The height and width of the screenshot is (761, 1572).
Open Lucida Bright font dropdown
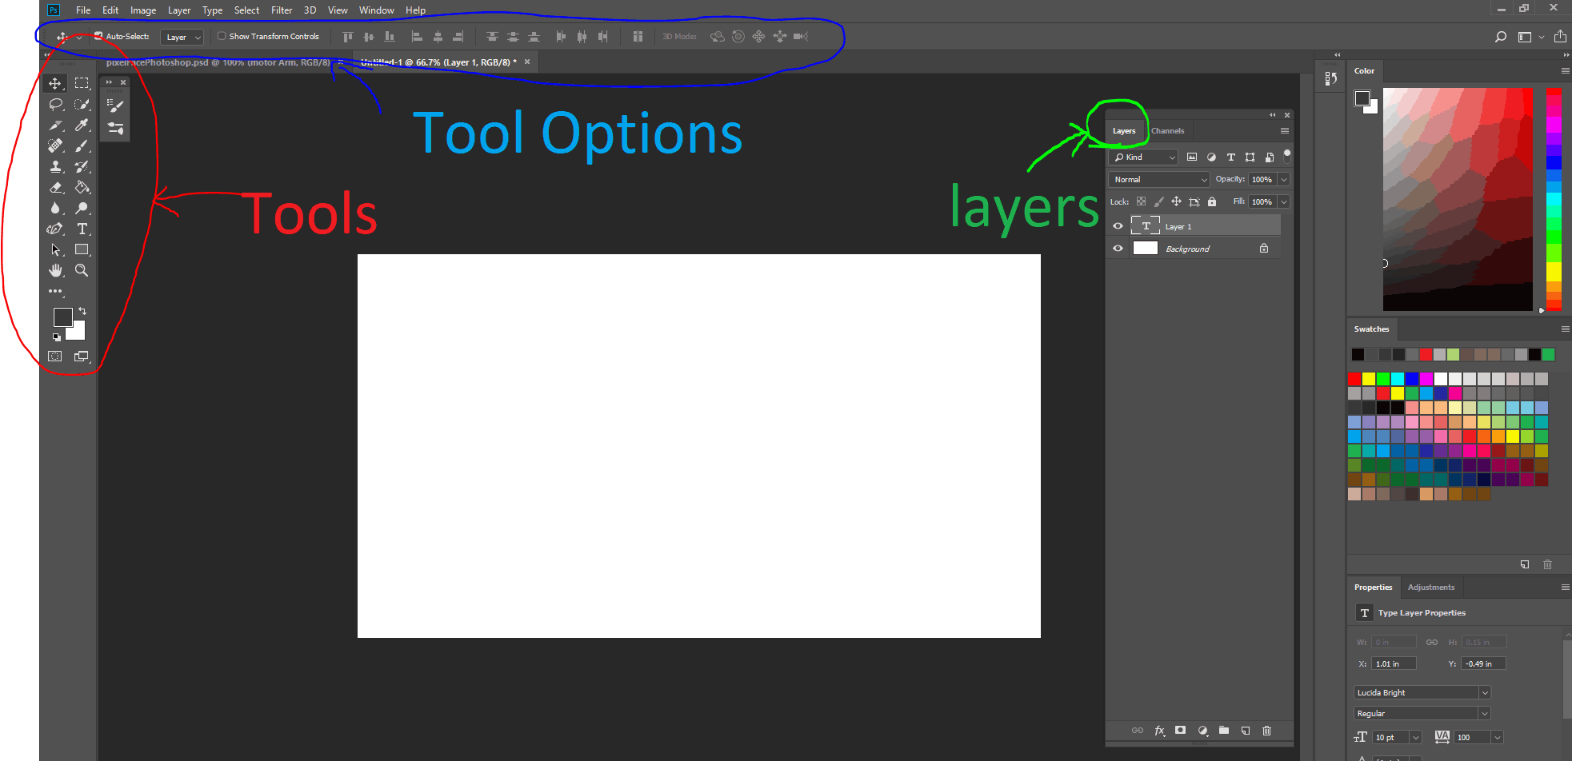point(1422,692)
